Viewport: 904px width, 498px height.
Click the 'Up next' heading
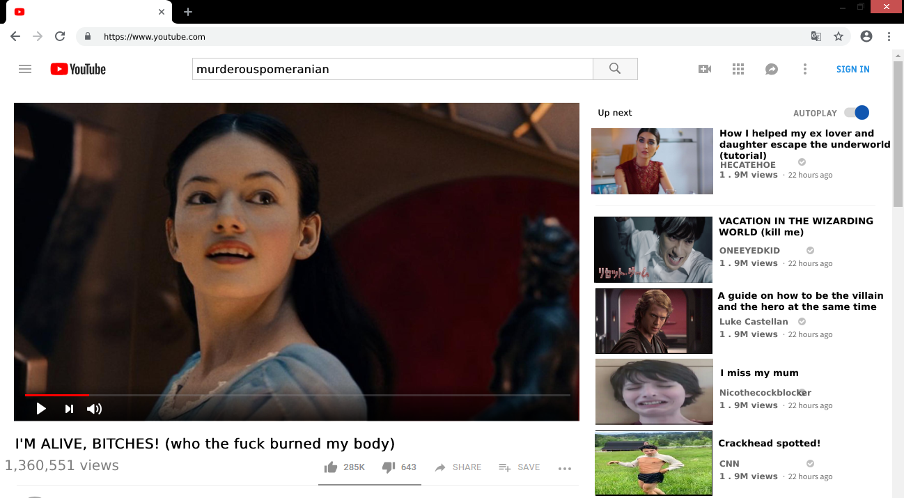pyautogui.click(x=615, y=113)
